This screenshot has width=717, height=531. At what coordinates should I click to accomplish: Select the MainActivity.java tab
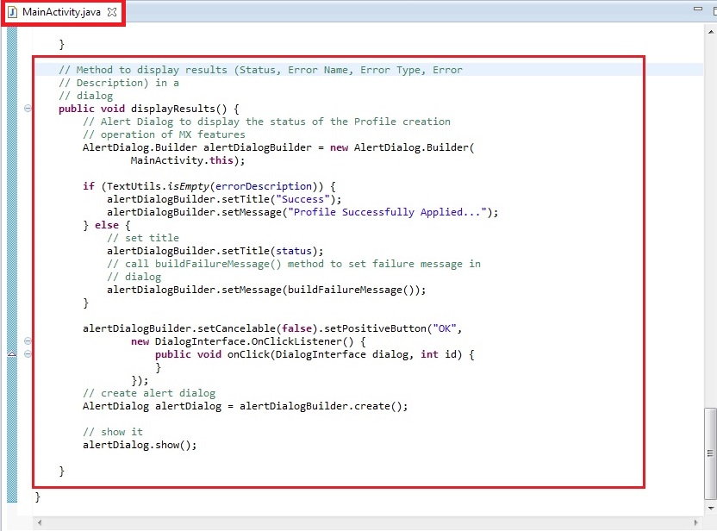pyautogui.click(x=62, y=14)
